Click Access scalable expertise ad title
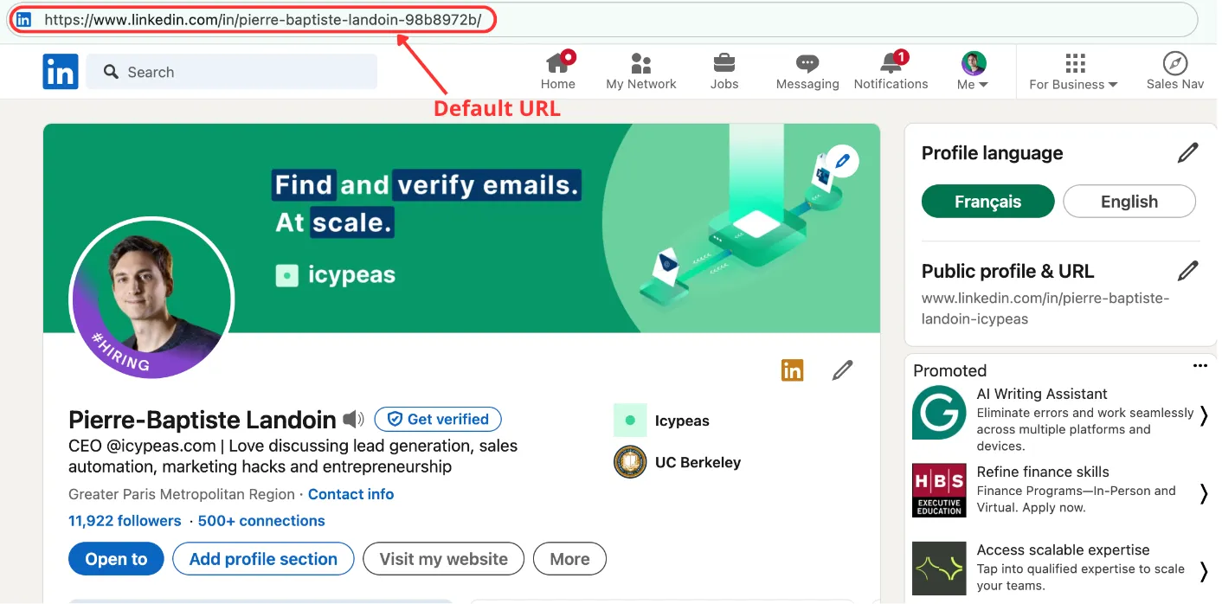This screenshot has height=604, width=1222. pos(1063,549)
